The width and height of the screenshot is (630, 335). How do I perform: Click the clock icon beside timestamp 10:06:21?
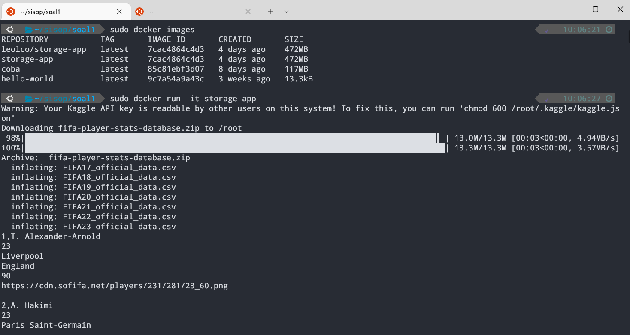tap(610, 29)
